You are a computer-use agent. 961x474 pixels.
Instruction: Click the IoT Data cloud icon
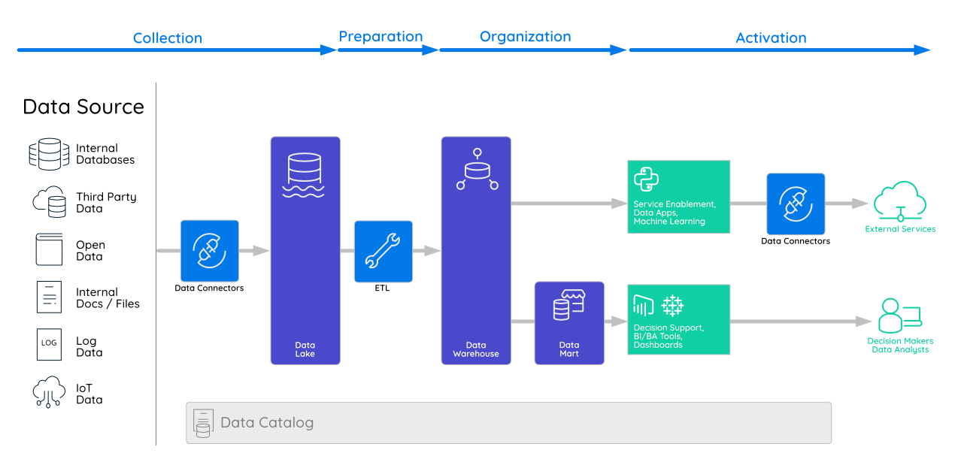coord(48,391)
